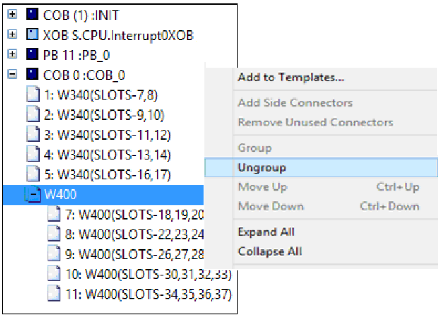Screen dimensions: 445x317
Task: Expand the PB 11 :PB_0 node
Action: pyautogui.click(x=13, y=54)
